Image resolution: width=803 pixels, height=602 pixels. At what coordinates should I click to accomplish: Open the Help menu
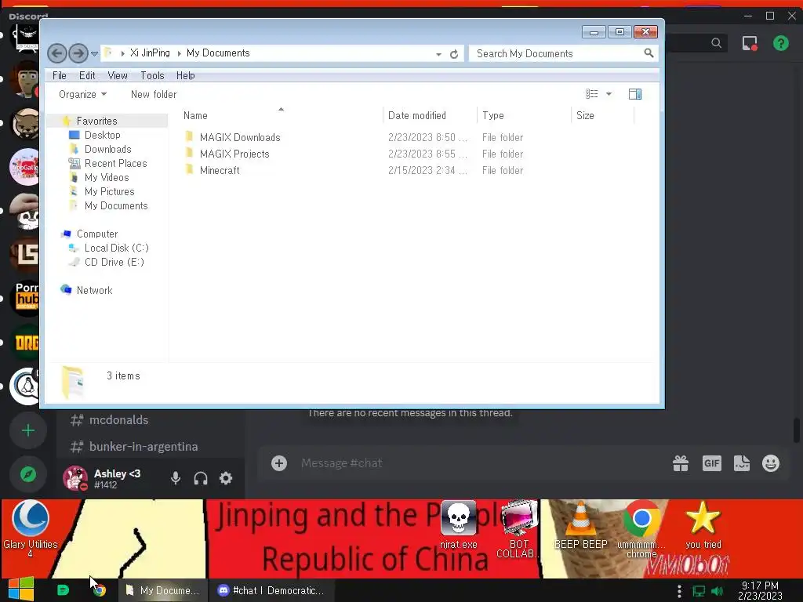point(185,75)
